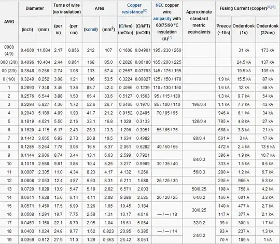The width and height of the screenshot is (280, 244).
Task: Select the AWG 19 row label
Action: (x=9, y=240)
